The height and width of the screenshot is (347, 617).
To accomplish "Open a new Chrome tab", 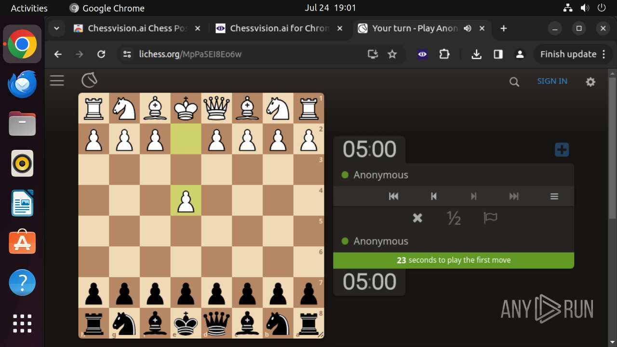I will click(x=504, y=28).
